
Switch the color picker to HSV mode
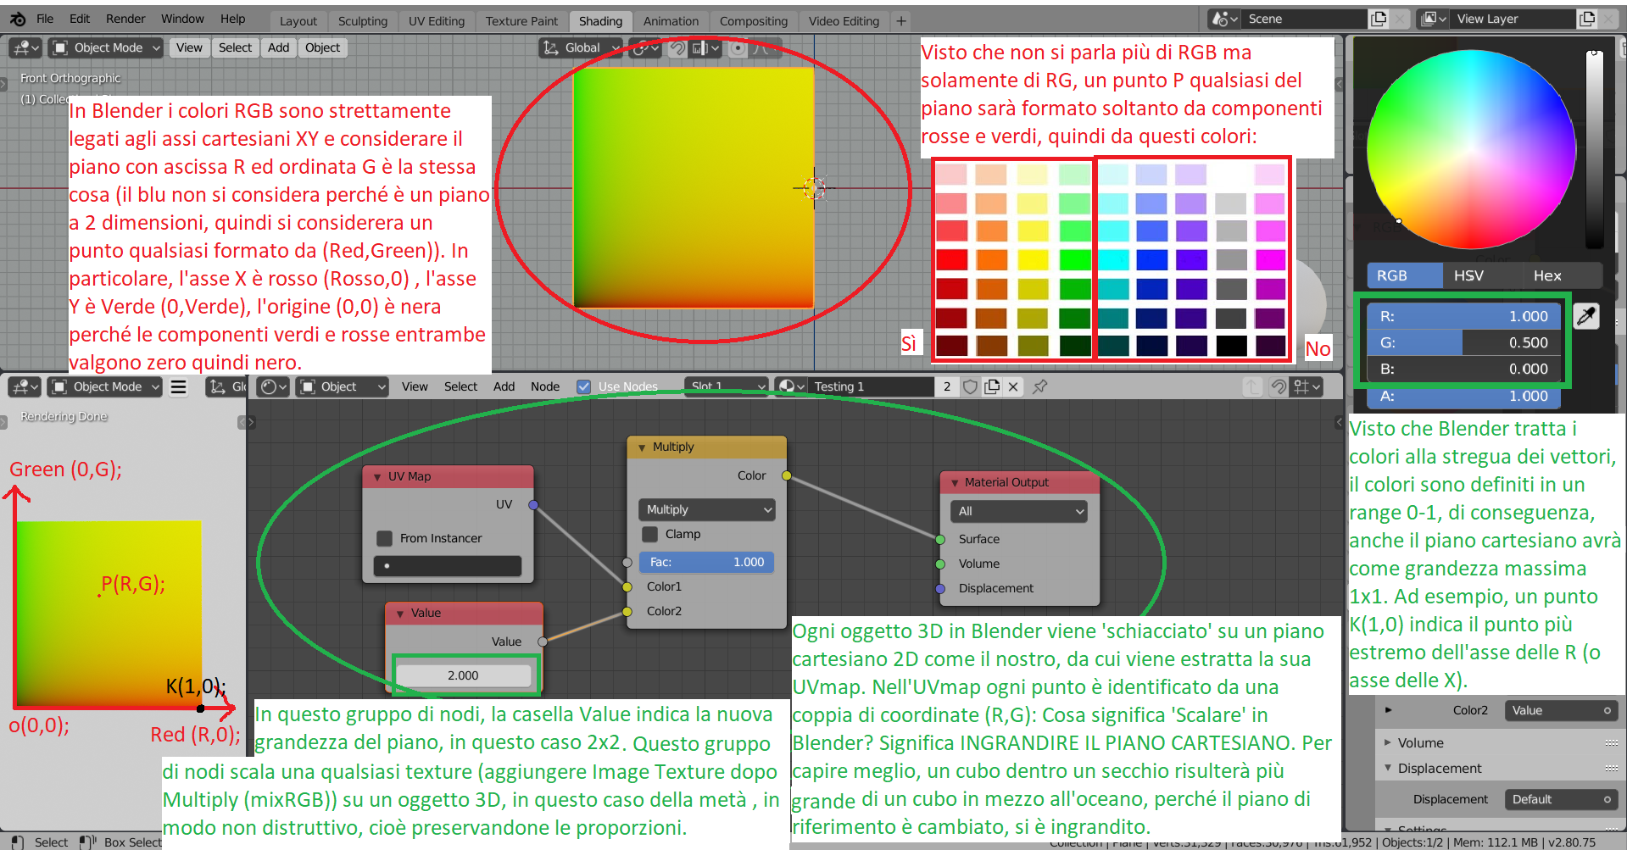tap(1468, 275)
